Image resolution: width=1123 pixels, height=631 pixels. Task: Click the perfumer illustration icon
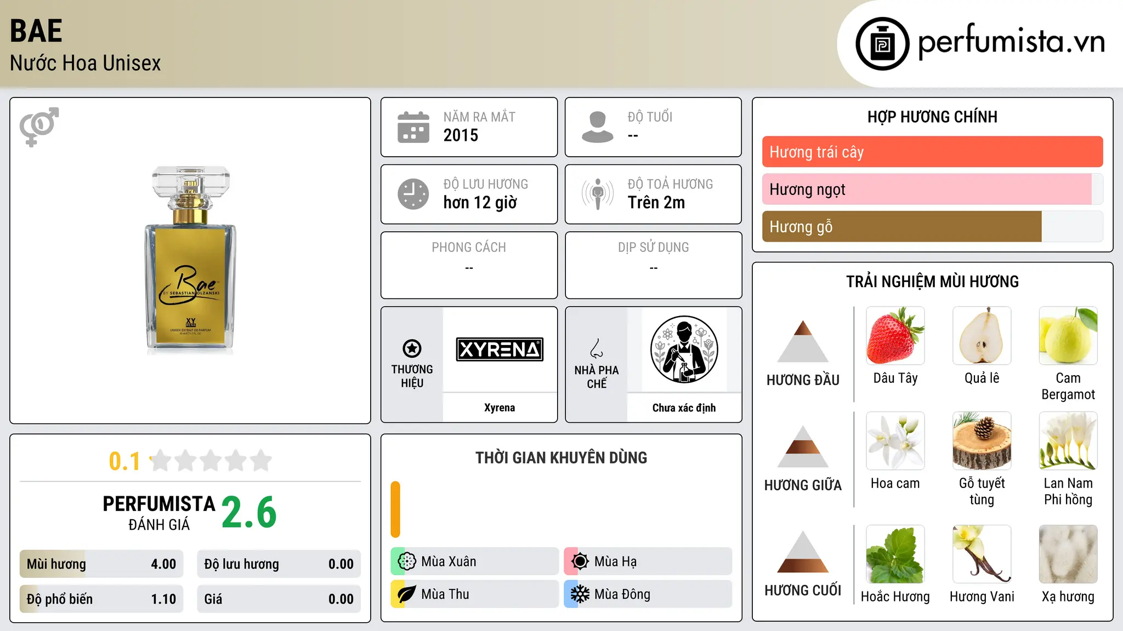click(684, 349)
